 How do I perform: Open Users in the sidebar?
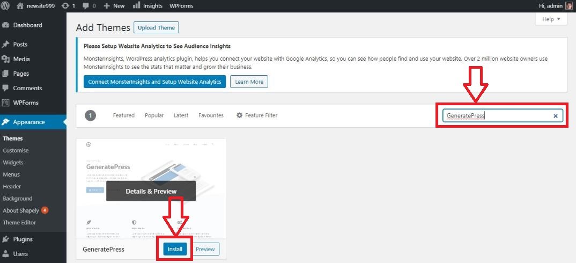20,254
